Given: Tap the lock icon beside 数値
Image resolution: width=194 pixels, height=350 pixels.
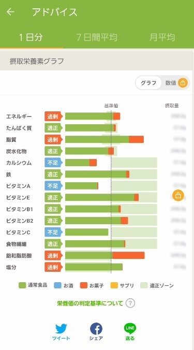Looking at the screenshot, I should (183, 83).
